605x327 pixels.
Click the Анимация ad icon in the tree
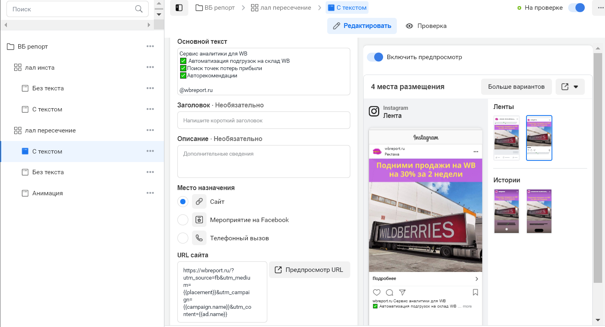[25, 193]
